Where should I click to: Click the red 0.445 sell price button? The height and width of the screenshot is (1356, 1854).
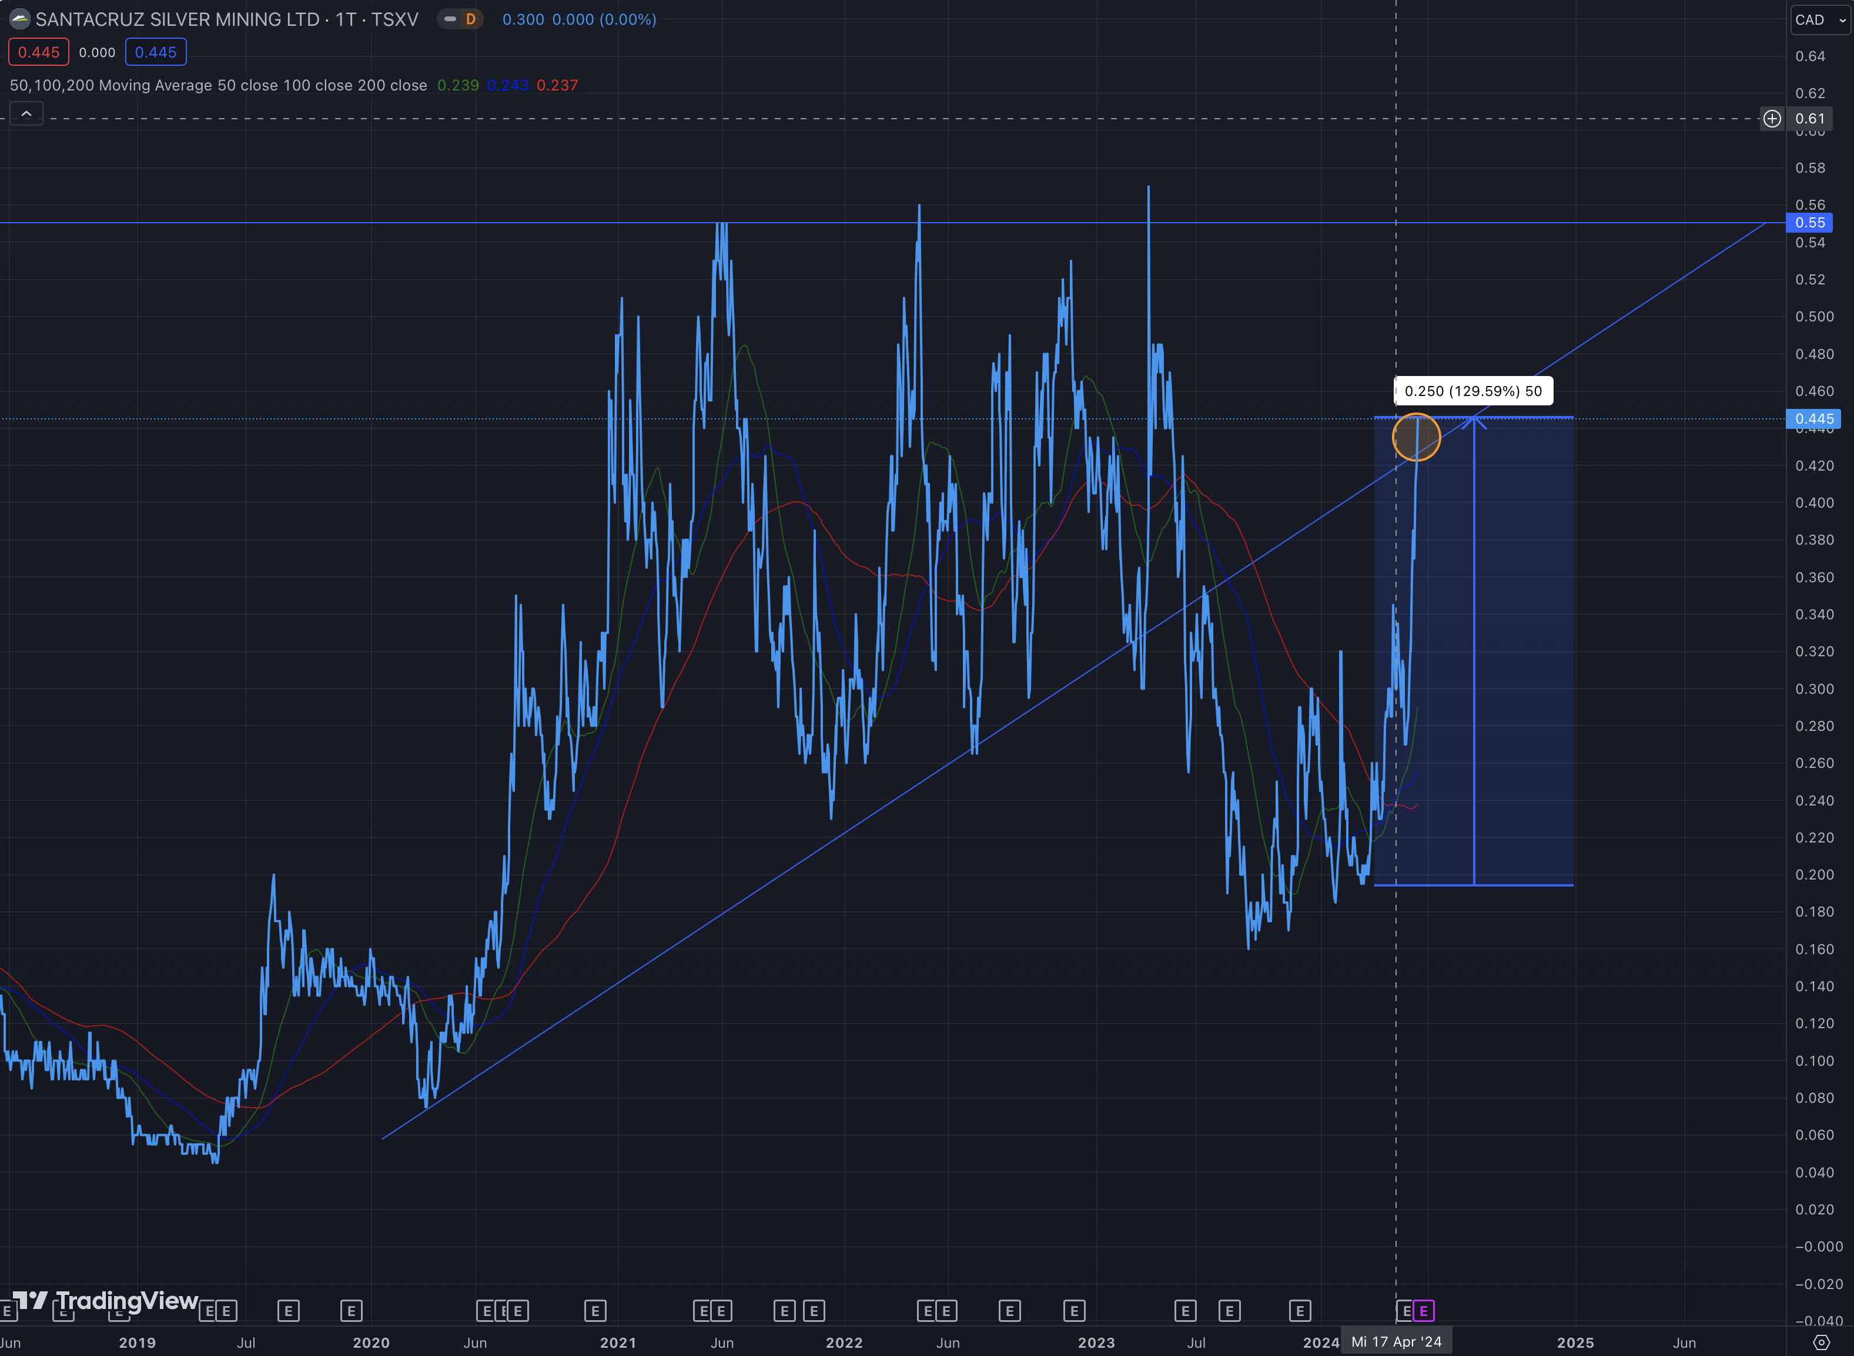(39, 52)
